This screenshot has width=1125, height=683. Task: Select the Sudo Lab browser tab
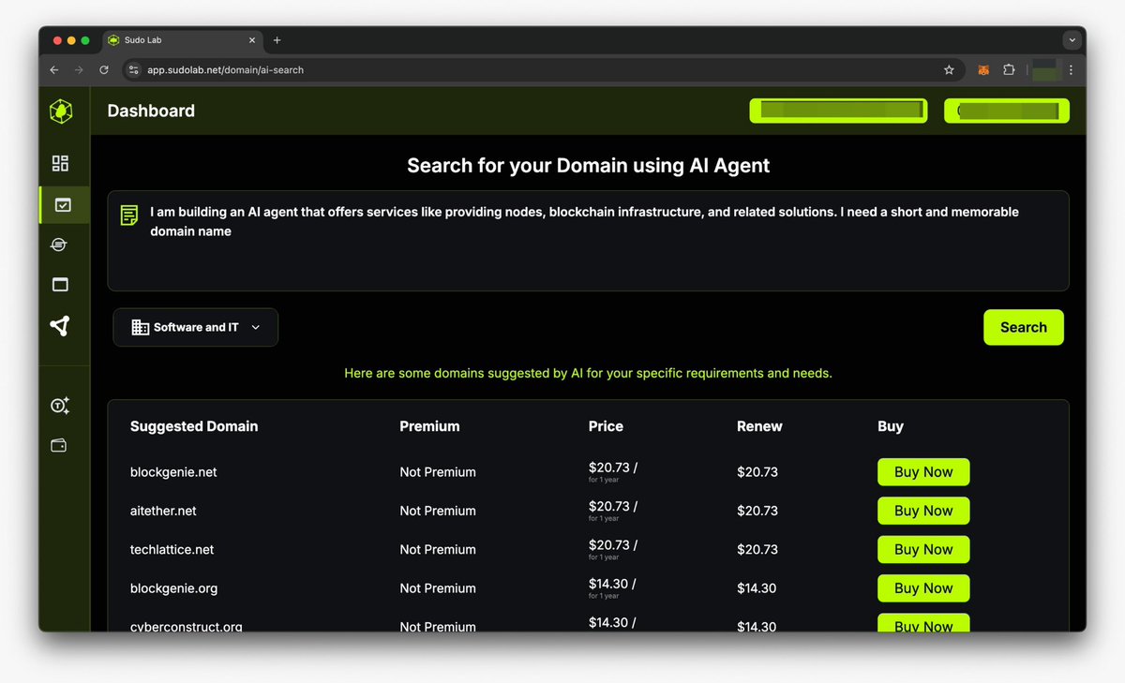[x=183, y=40]
